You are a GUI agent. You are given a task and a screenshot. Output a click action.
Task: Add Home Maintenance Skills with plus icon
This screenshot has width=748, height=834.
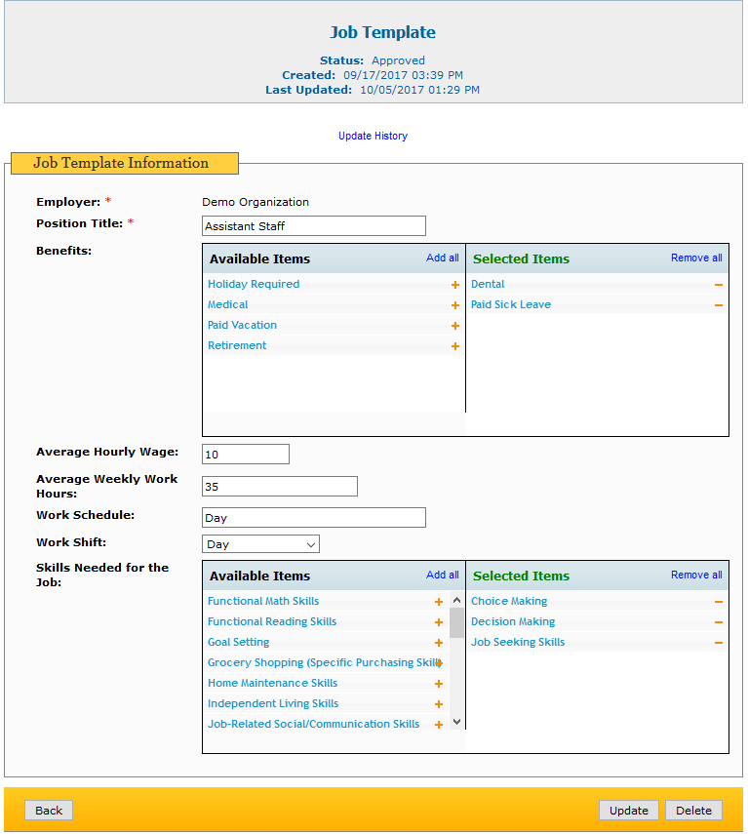point(439,684)
